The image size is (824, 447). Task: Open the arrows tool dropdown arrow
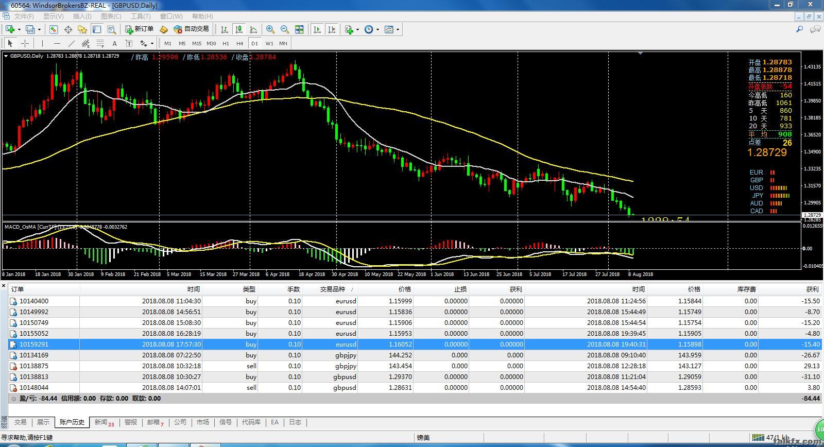click(152, 43)
